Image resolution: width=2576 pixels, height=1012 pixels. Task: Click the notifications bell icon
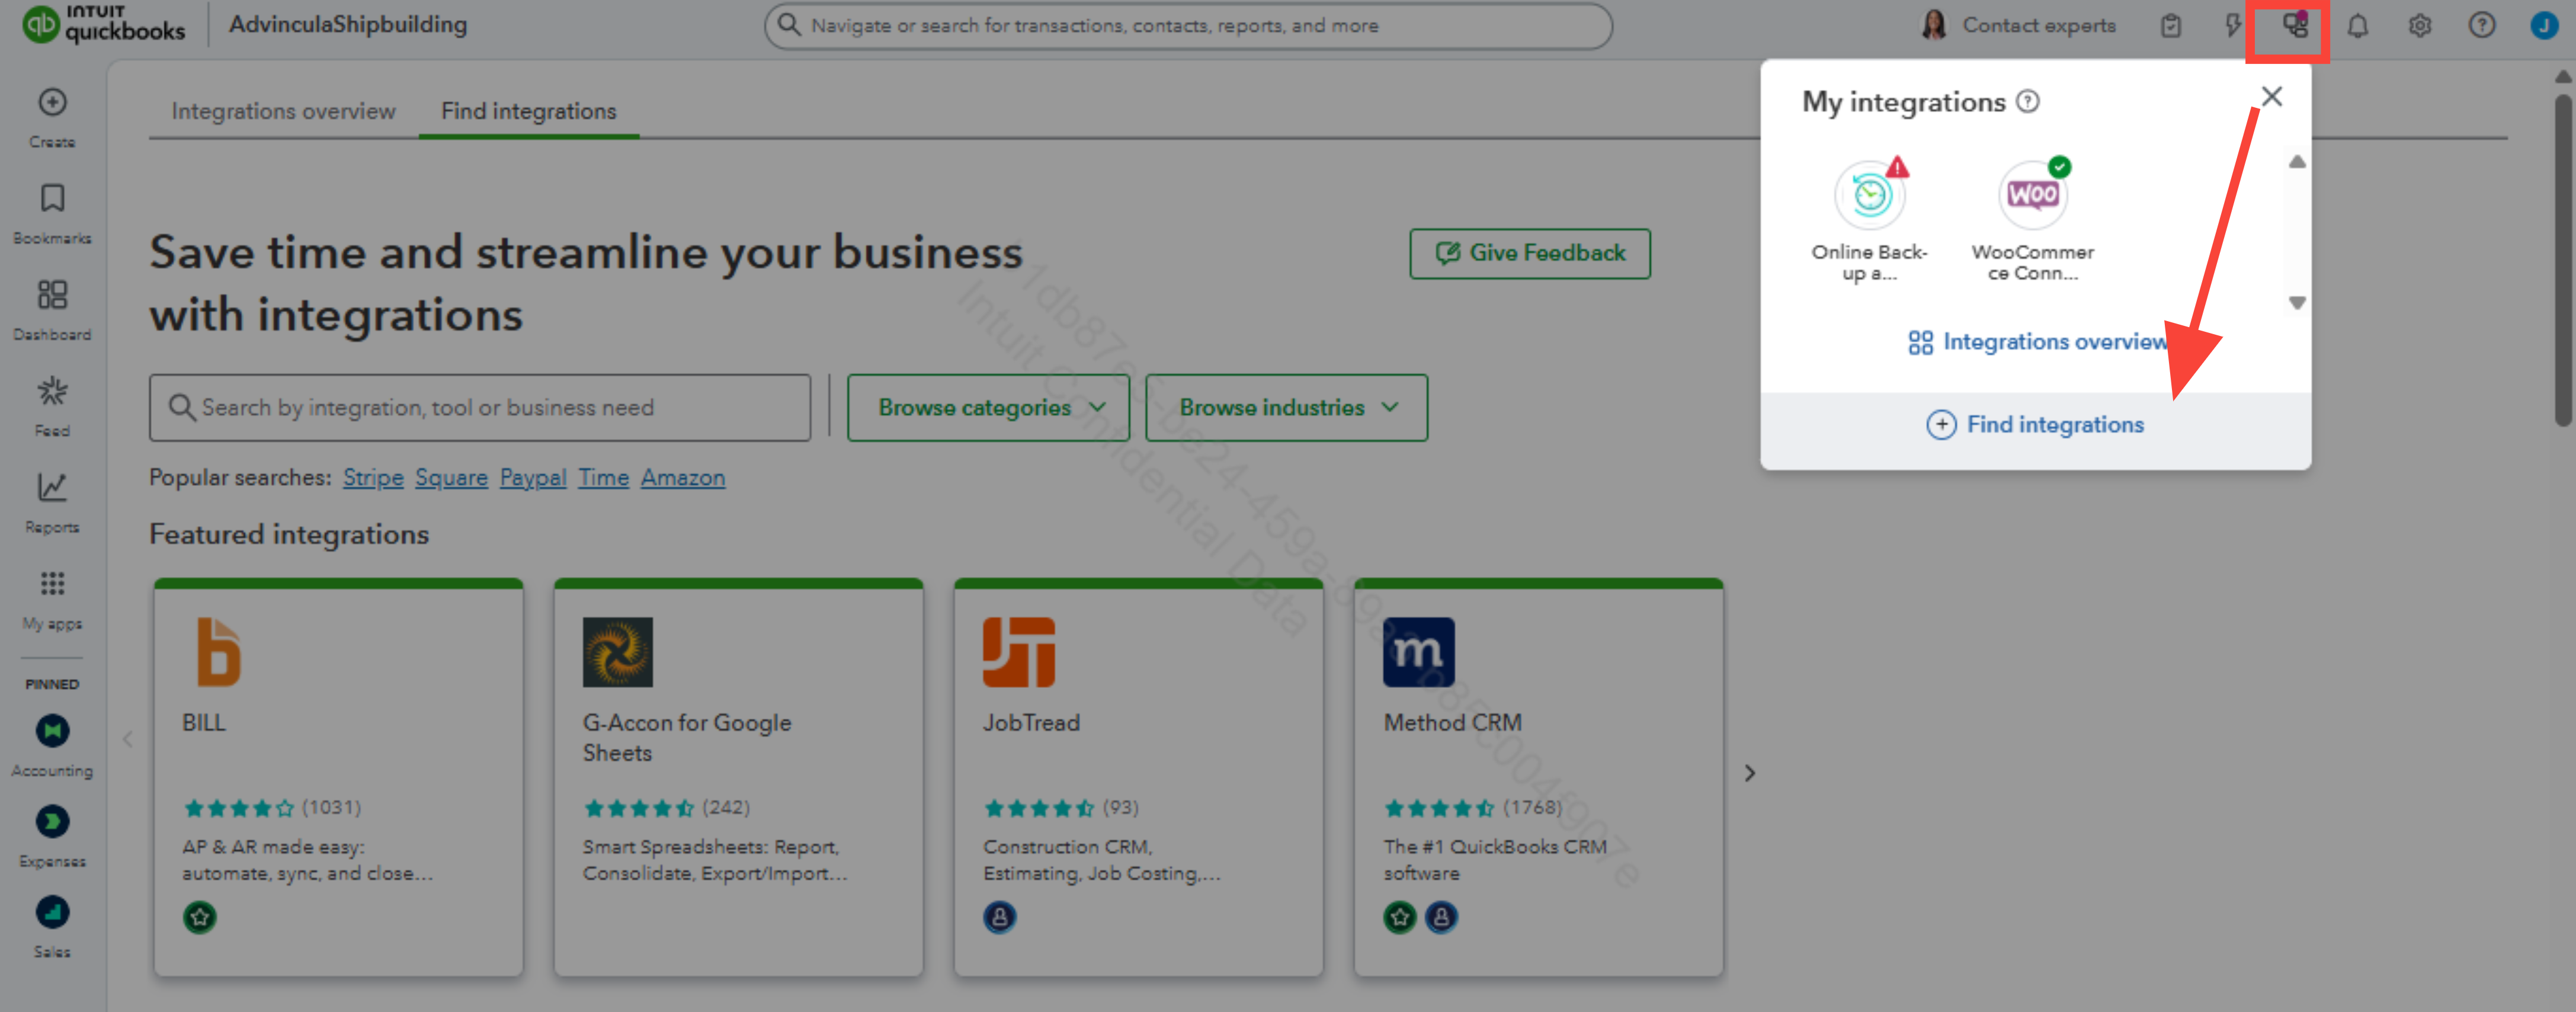(2357, 26)
